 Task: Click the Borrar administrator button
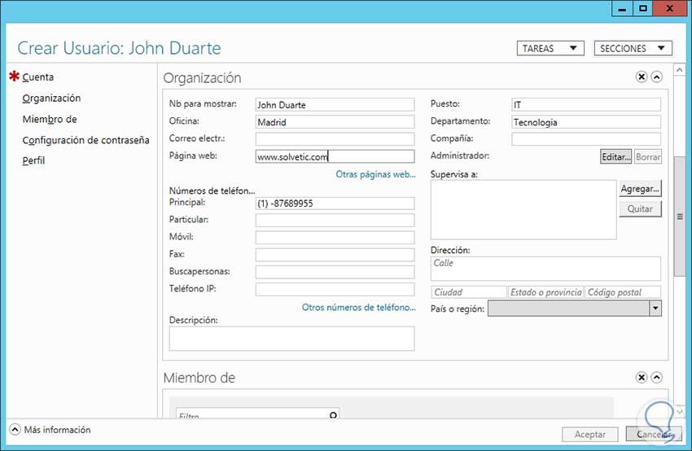648,156
